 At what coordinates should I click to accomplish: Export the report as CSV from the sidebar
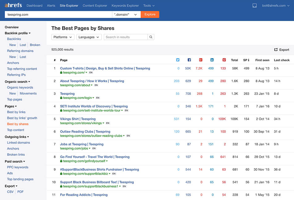(x=10, y=192)
